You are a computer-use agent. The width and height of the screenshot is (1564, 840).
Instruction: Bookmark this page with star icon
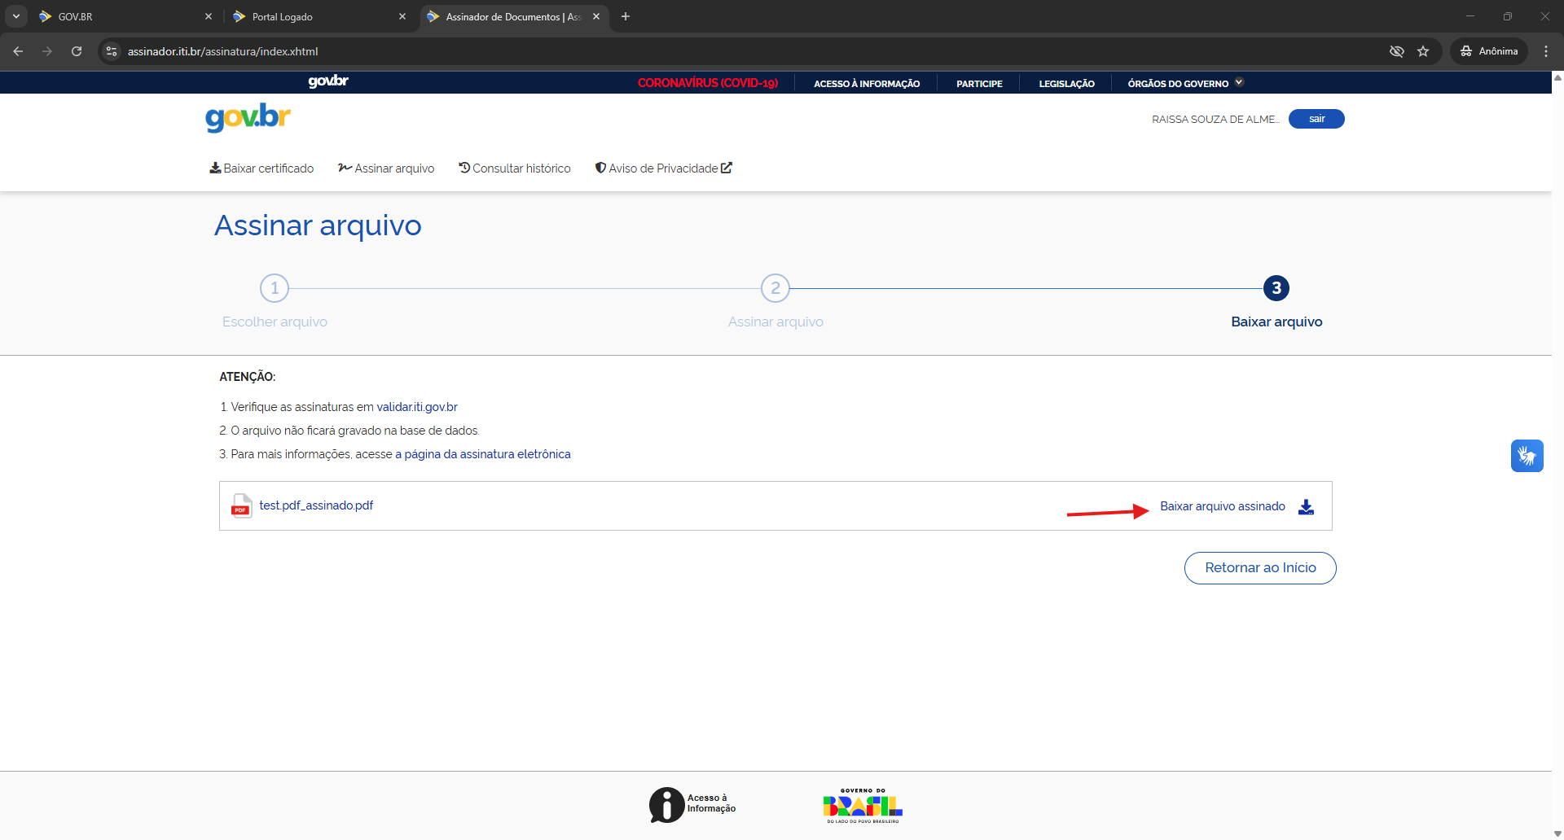click(x=1423, y=51)
